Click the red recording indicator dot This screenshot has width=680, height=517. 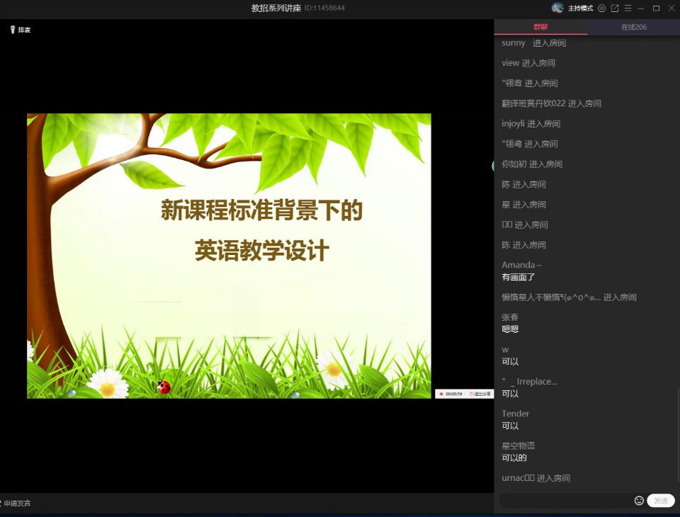coord(441,394)
